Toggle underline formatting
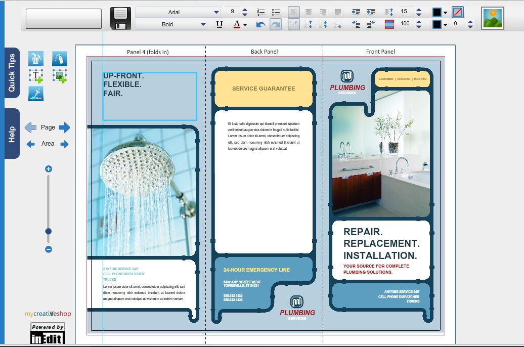Viewport: 524px width, 347px height. pos(219,24)
